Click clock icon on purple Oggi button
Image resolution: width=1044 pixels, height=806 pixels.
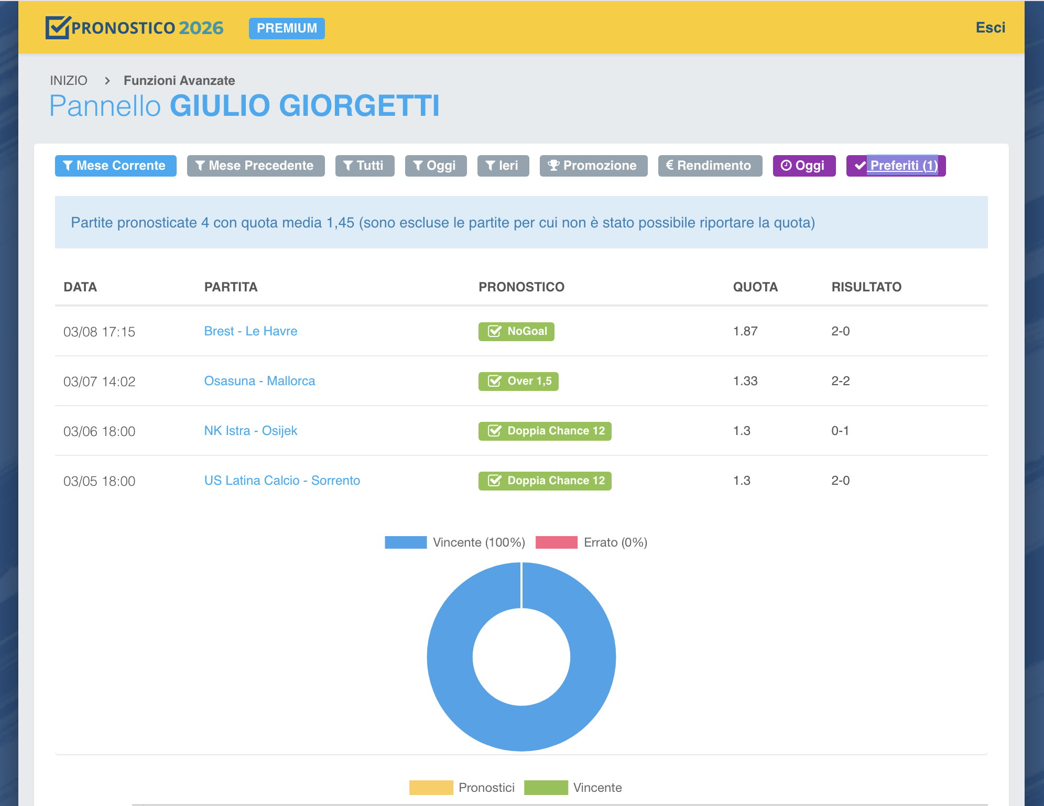(786, 166)
